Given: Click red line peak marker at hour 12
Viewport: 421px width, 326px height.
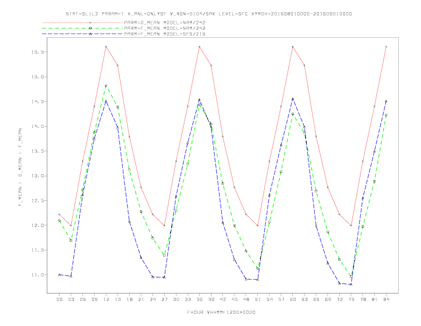Looking at the screenshot, I should click(x=106, y=47).
